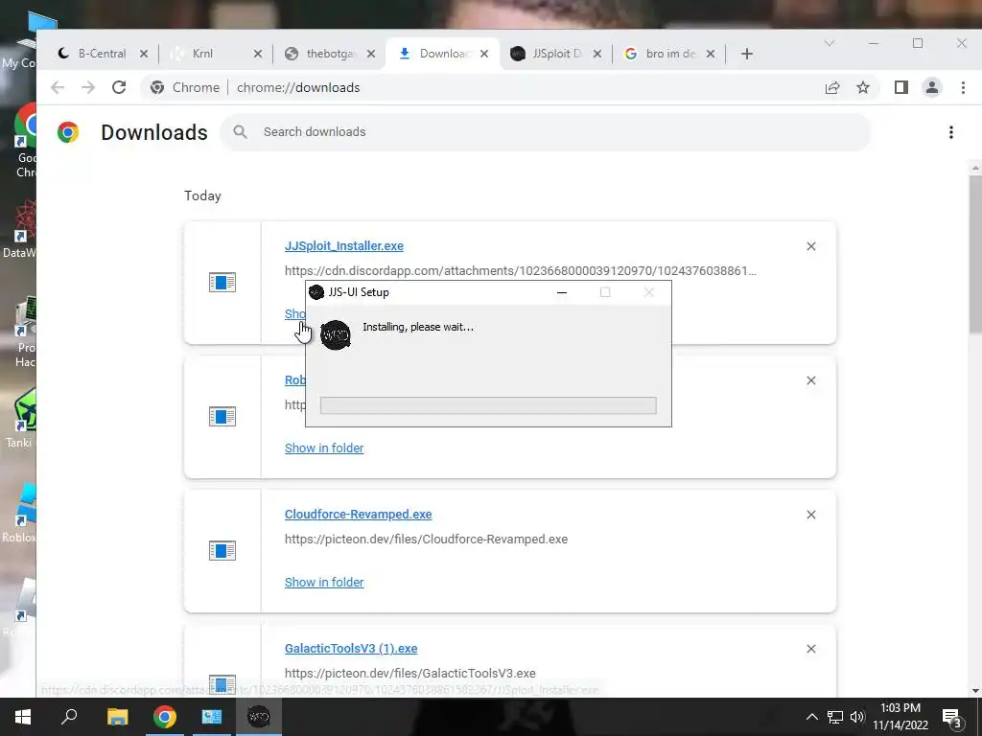The width and height of the screenshot is (982, 736).
Task: Switch to the 'bro im de' Google tab
Action: point(670,54)
